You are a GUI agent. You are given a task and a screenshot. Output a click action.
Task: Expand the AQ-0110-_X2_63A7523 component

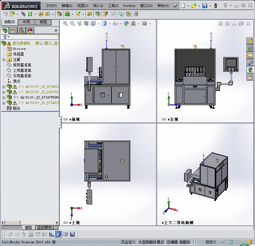(4, 92)
